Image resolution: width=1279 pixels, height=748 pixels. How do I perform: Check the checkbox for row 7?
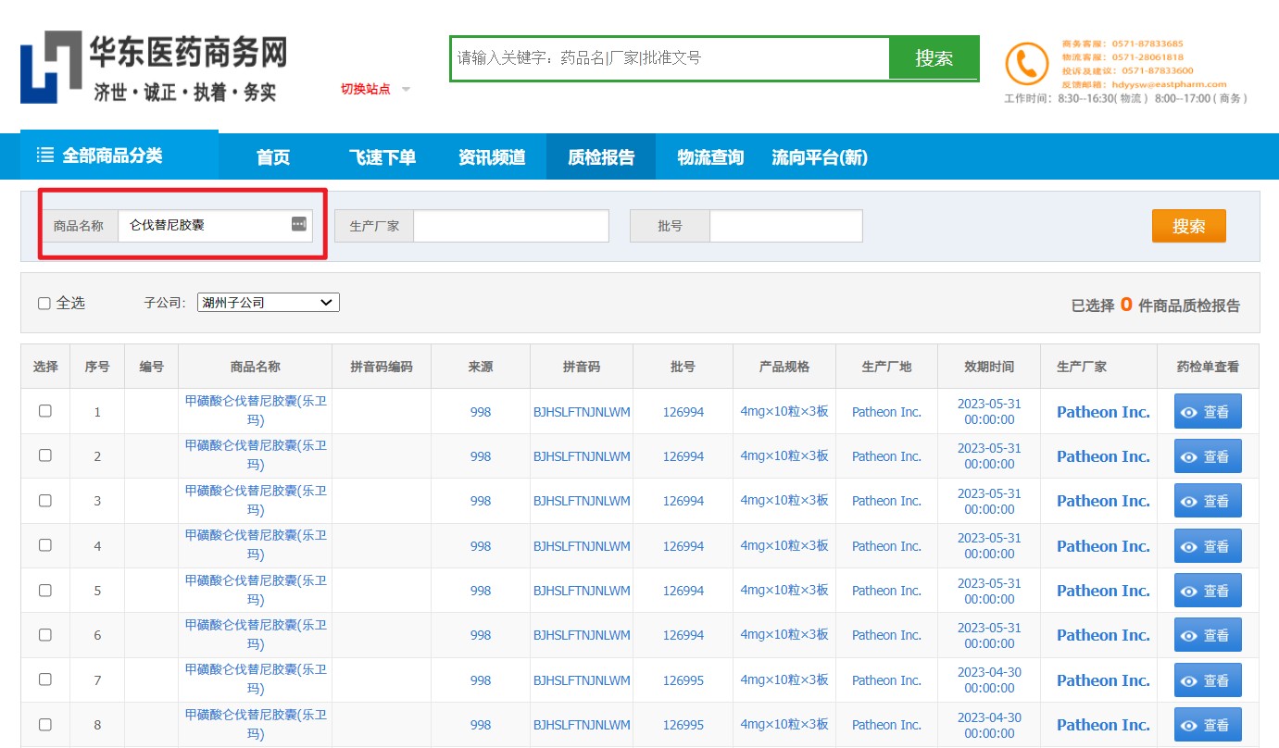point(45,679)
